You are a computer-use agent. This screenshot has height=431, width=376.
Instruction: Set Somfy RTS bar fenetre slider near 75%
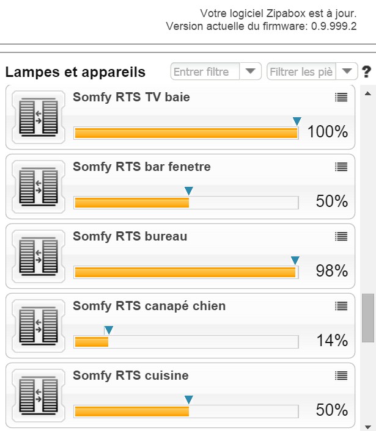(243, 203)
